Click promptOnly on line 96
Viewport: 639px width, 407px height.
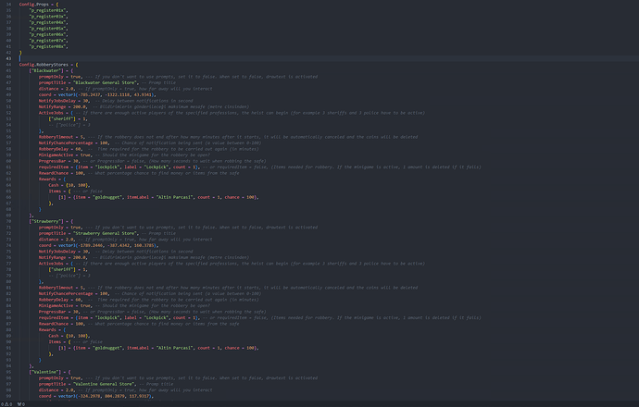(x=51, y=378)
